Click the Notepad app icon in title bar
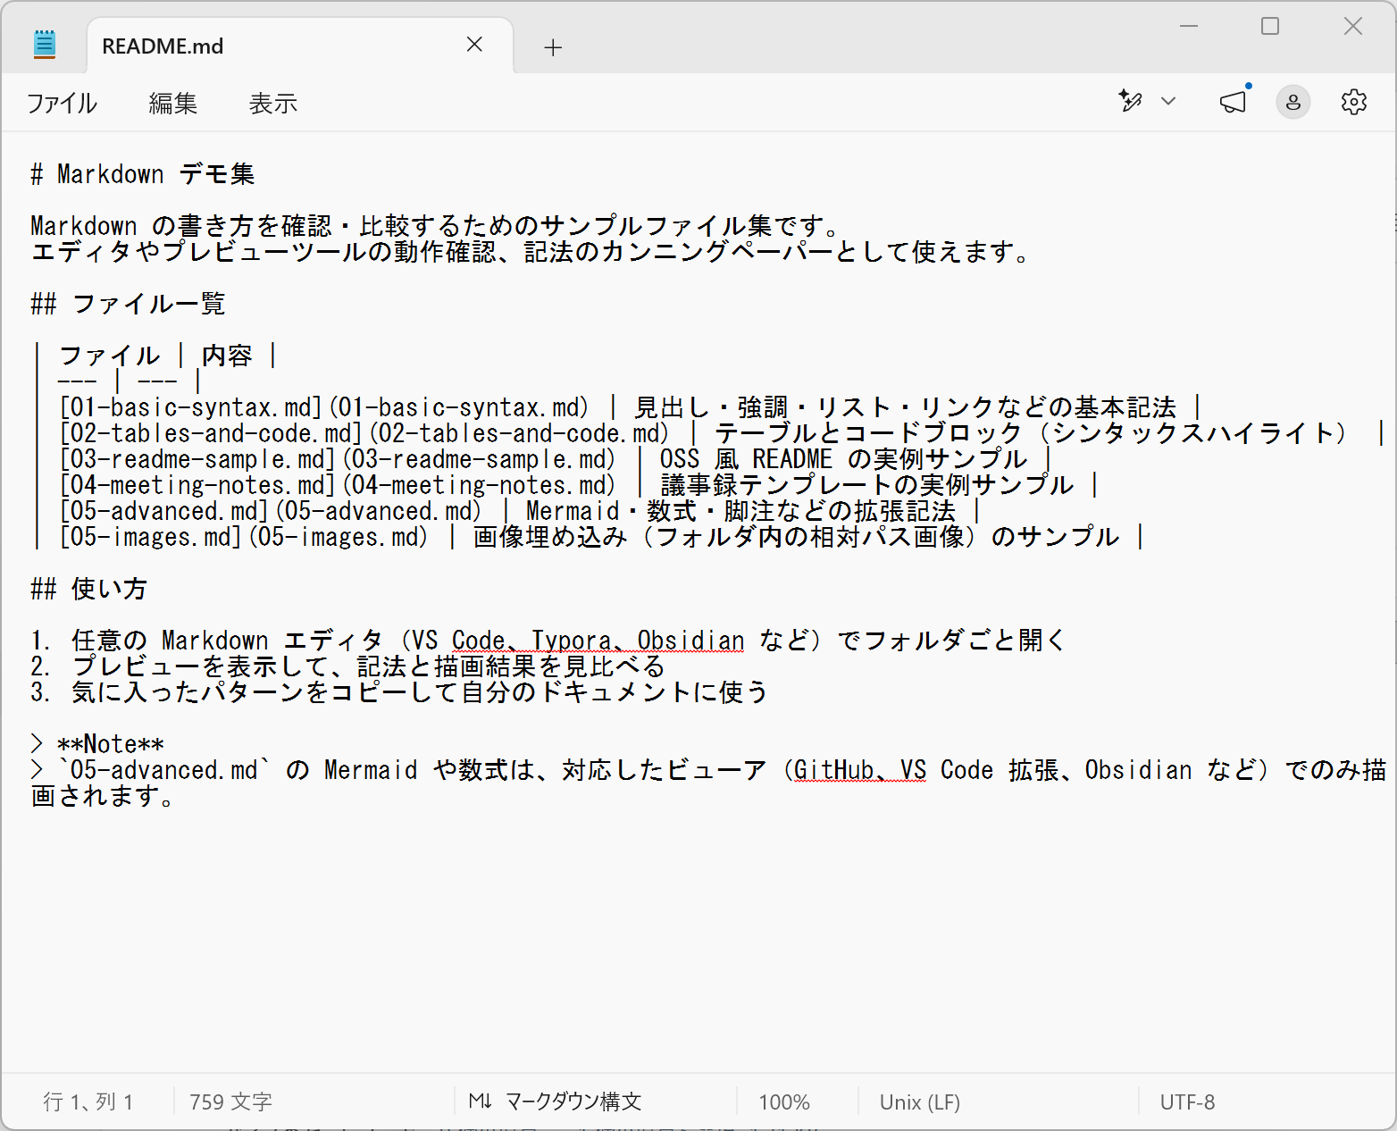 (45, 45)
